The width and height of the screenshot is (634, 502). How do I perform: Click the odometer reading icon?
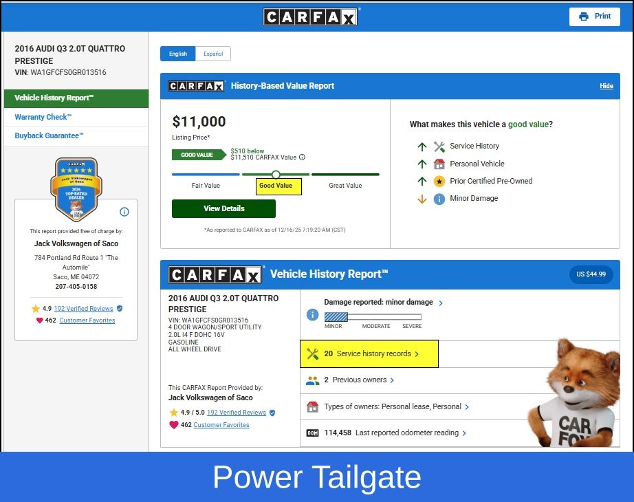(x=312, y=433)
